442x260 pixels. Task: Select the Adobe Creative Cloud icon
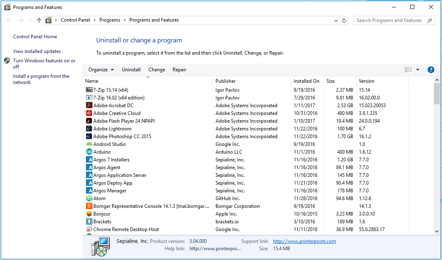89,113
